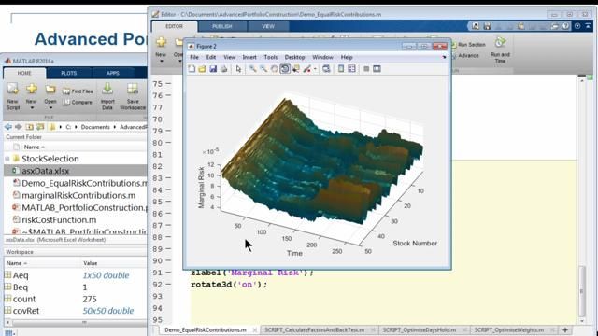
Task: Click Import Data in MATLAB Home ribbon
Action: [x=107, y=97]
